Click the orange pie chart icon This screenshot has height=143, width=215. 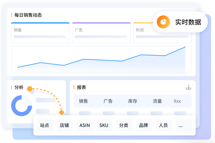click(162, 22)
